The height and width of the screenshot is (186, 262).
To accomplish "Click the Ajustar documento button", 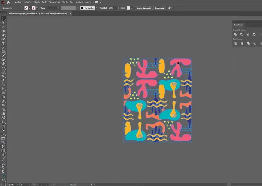I will pyautogui.click(x=144, y=8).
